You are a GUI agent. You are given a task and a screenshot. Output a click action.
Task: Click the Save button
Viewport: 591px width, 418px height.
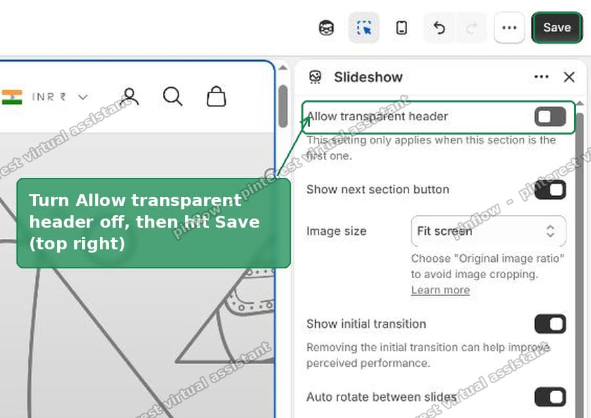pos(557,28)
